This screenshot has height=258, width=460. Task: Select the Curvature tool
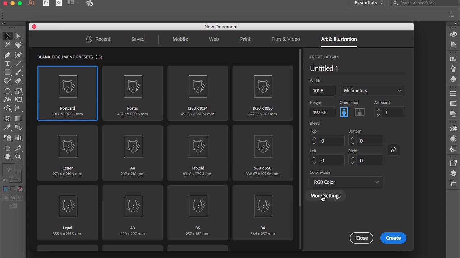point(19,55)
